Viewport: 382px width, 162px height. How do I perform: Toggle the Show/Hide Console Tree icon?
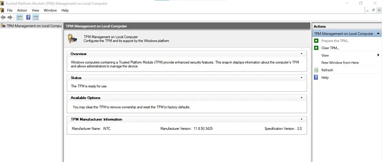[x=19, y=18]
